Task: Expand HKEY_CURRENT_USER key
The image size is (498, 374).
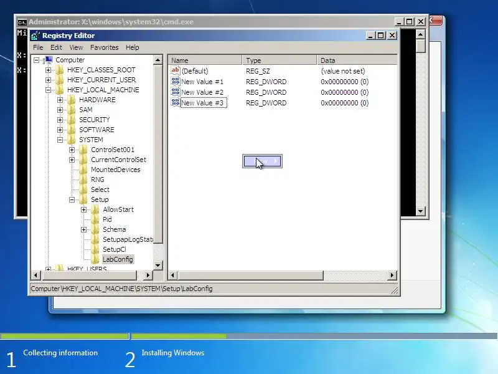Action: tap(48, 80)
